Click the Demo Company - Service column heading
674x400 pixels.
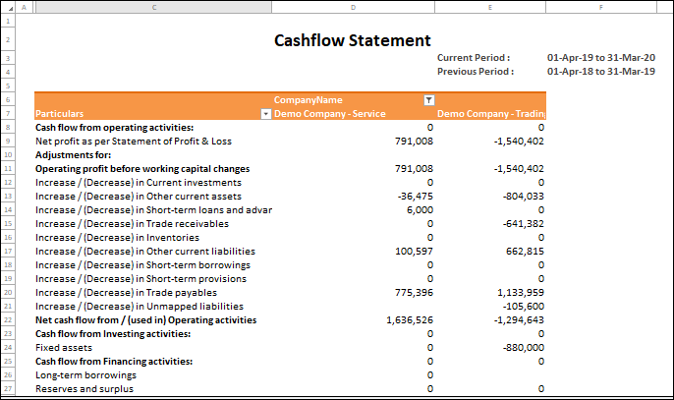pos(329,114)
